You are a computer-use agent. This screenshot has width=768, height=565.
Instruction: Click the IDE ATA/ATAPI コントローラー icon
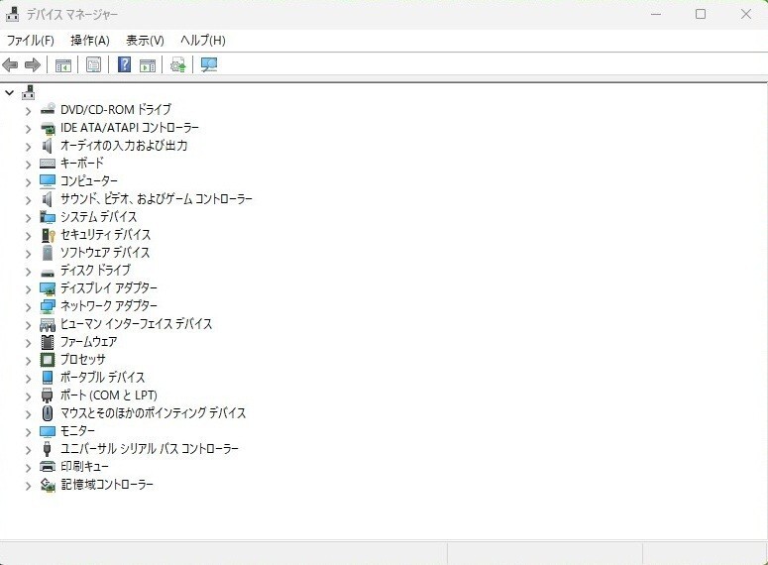point(48,128)
